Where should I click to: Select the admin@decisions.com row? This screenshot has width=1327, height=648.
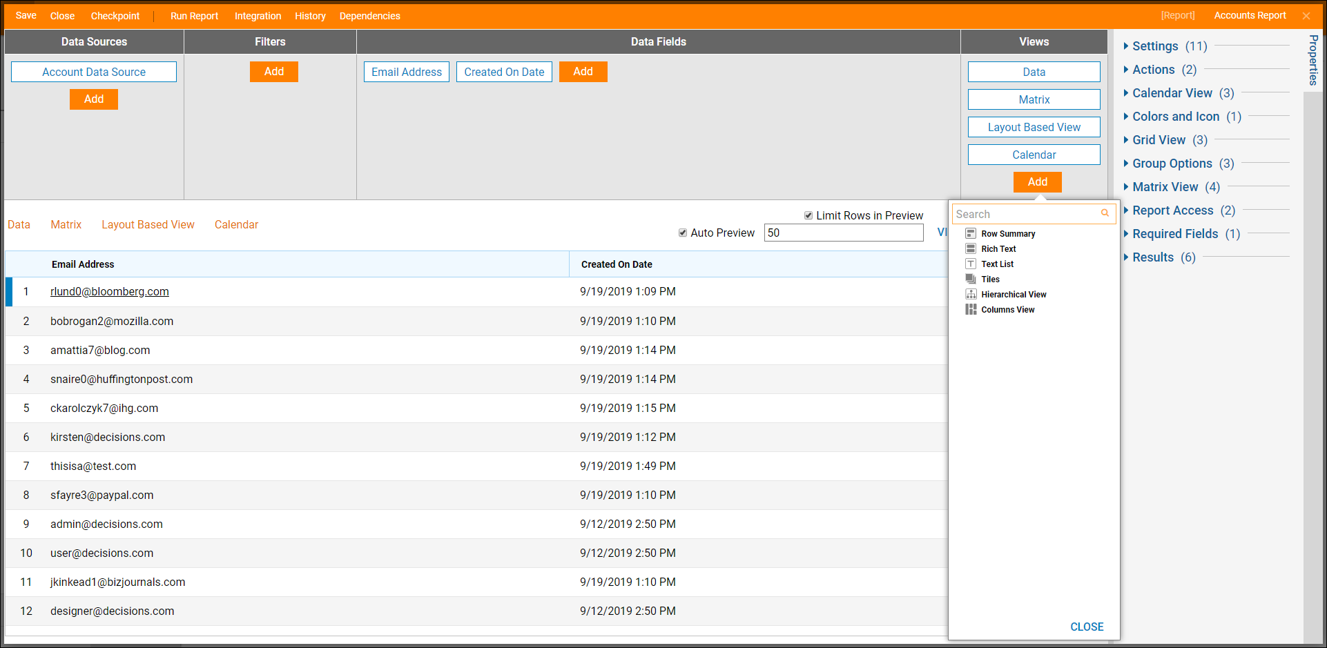tap(476, 524)
